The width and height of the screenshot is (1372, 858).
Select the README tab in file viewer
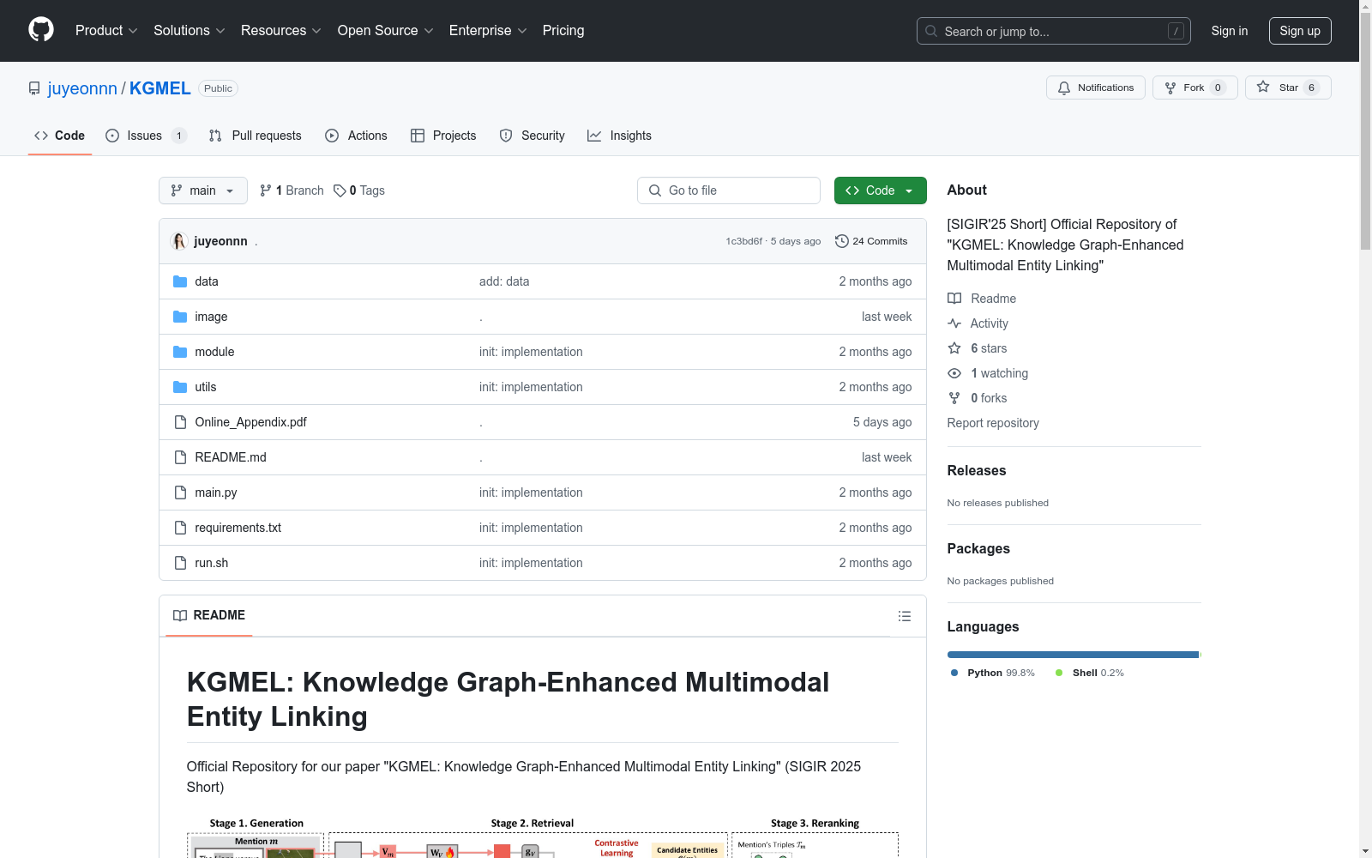pos(209,615)
